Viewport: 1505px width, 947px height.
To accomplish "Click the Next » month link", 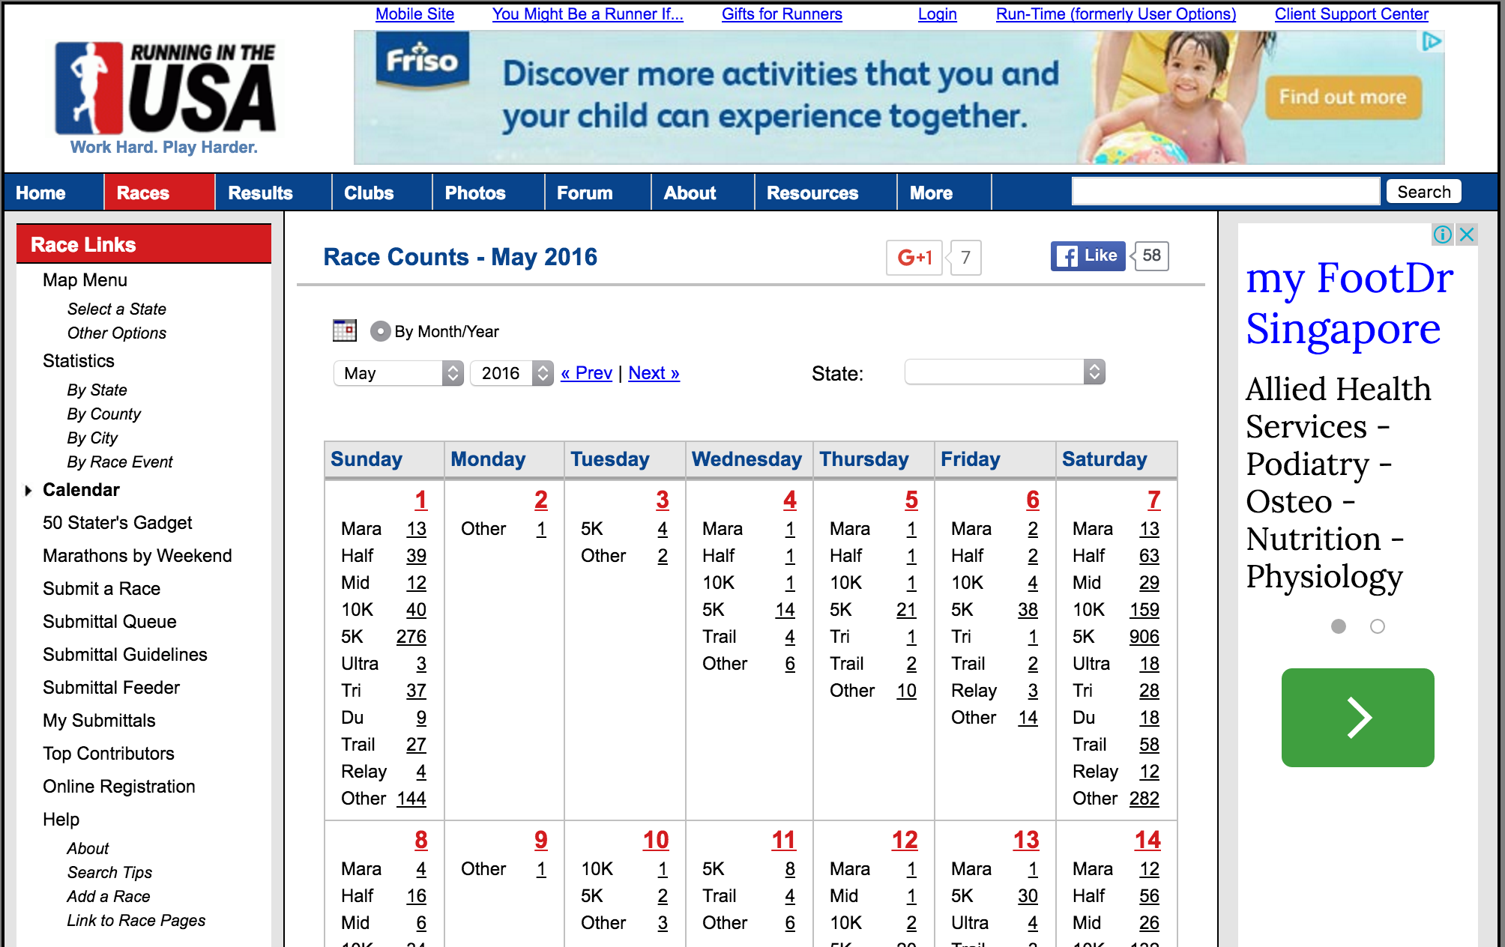I will pos(654,373).
